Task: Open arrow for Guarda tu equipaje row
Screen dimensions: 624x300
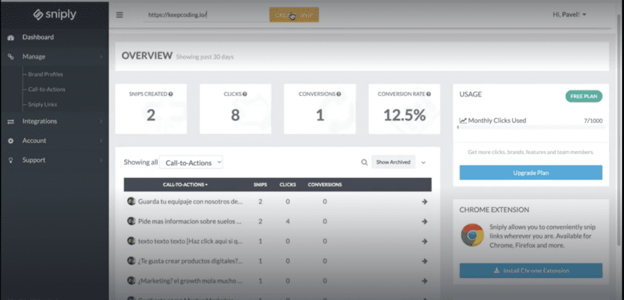Action: pyautogui.click(x=425, y=201)
